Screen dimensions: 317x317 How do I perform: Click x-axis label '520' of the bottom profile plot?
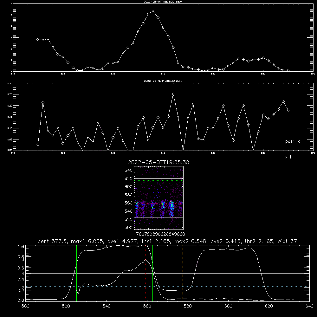(66, 306)
